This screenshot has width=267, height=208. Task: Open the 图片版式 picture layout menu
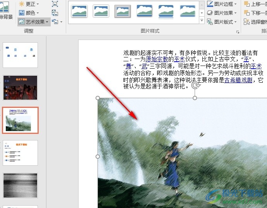(222, 22)
